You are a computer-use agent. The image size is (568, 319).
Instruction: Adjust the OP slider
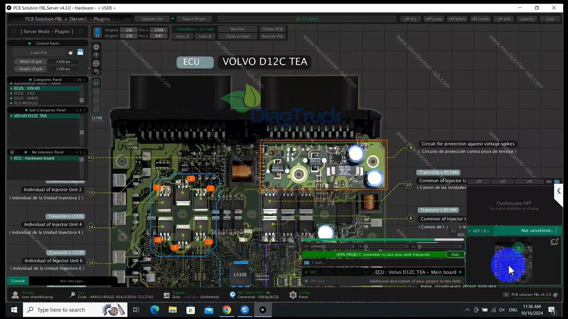[x=323, y=246]
